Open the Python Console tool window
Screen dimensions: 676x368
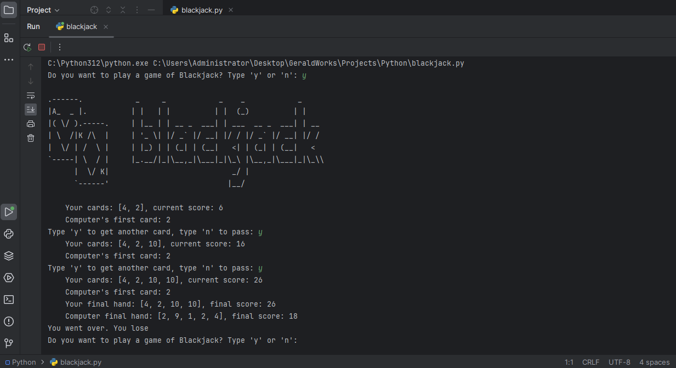[9, 234]
